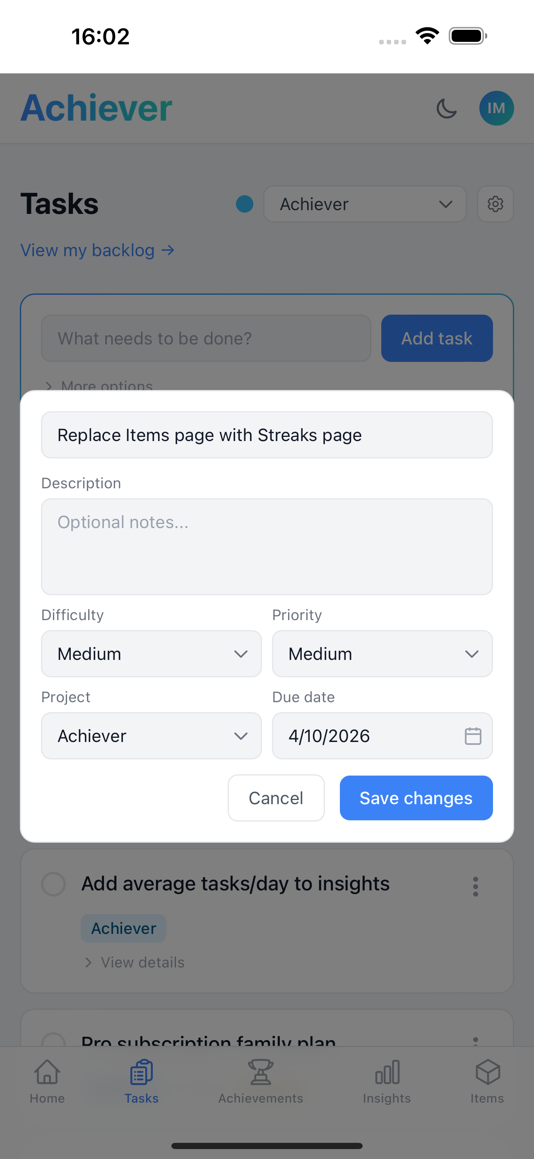Open the Priority dropdown
The width and height of the screenshot is (534, 1159).
[x=382, y=654]
